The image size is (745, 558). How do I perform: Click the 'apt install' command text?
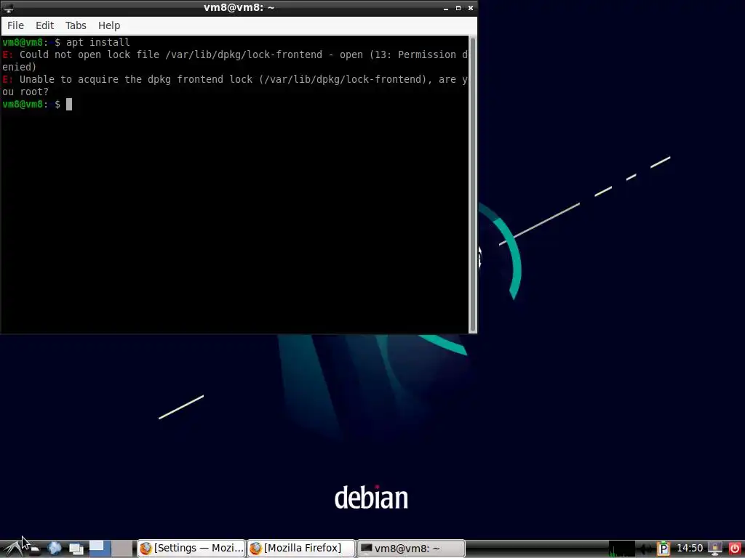click(x=97, y=42)
